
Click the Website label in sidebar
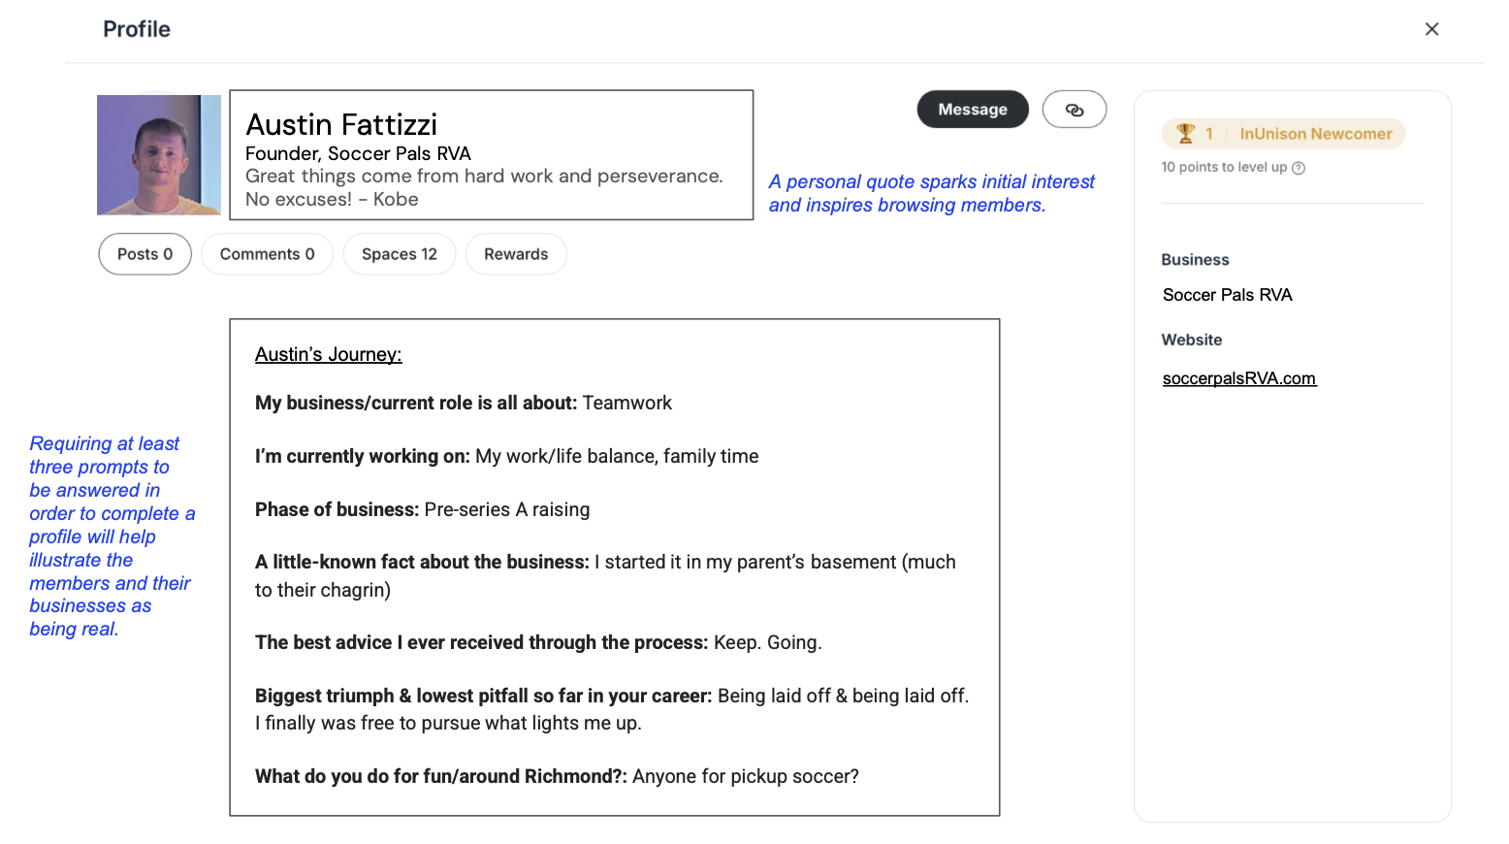1191,340
